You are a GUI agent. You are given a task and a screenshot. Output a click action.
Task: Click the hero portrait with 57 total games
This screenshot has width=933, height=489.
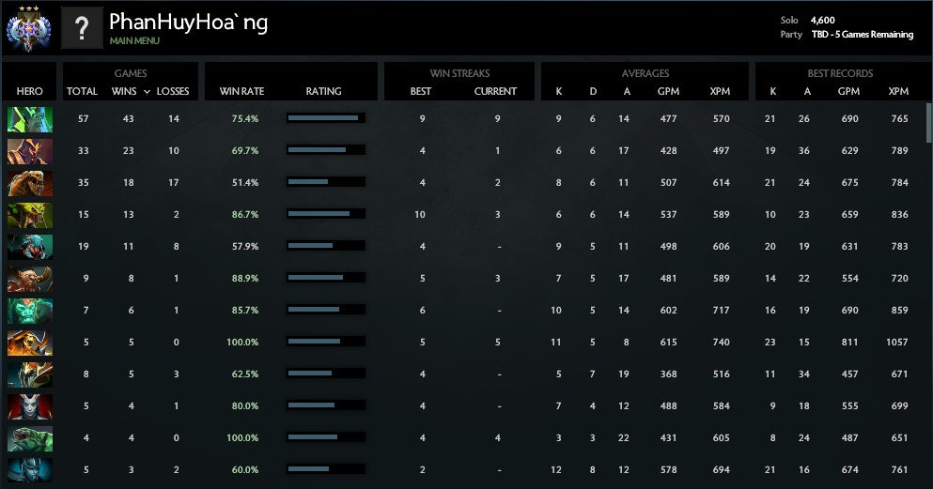[29, 118]
